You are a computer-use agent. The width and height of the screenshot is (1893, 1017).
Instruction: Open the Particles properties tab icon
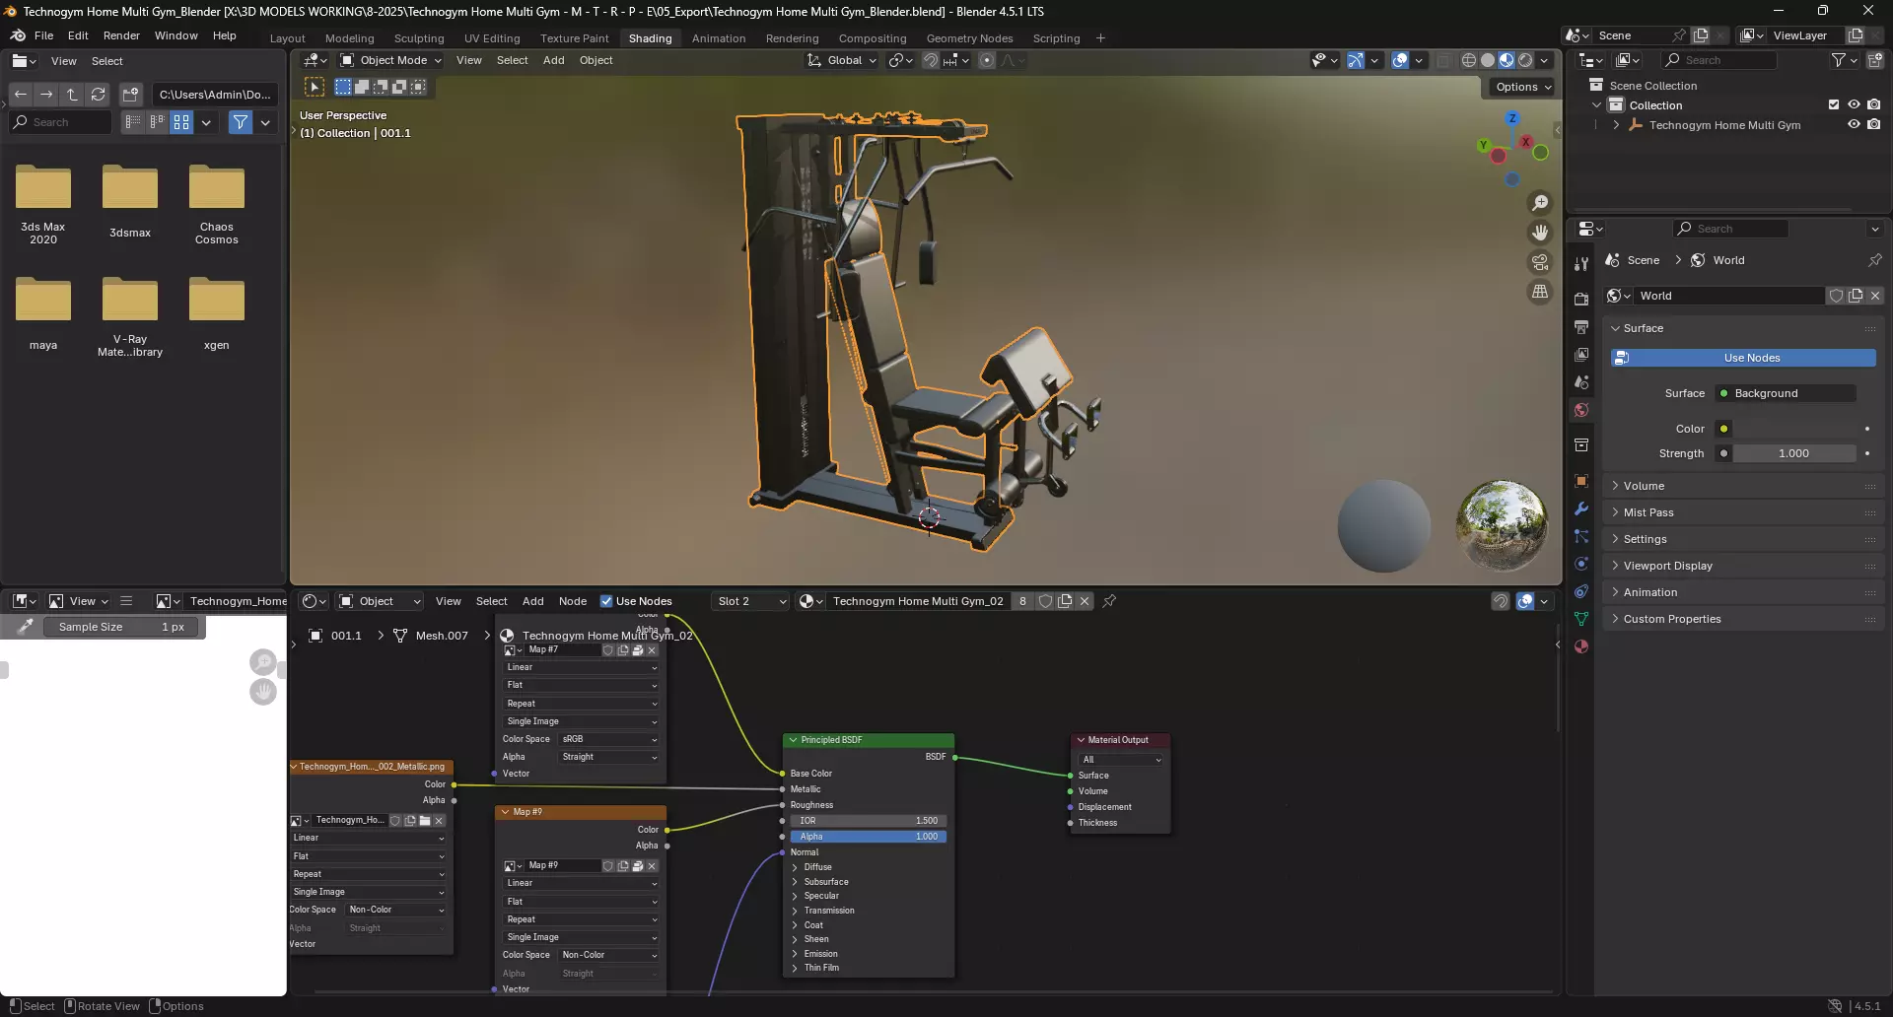(1581, 536)
